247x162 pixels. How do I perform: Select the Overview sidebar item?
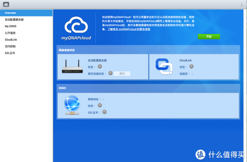click(26, 13)
